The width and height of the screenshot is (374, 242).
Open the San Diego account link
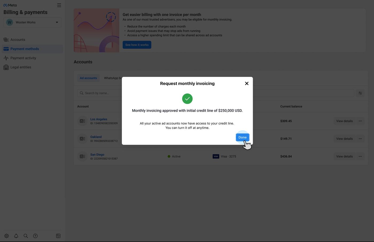pos(97,154)
